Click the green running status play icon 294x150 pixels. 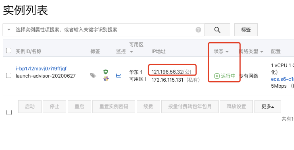[217, 76]
